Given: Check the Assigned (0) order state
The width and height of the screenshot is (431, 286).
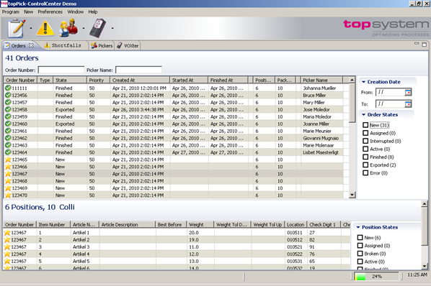Looking at the screenshot, I should (x=365, y=133).
